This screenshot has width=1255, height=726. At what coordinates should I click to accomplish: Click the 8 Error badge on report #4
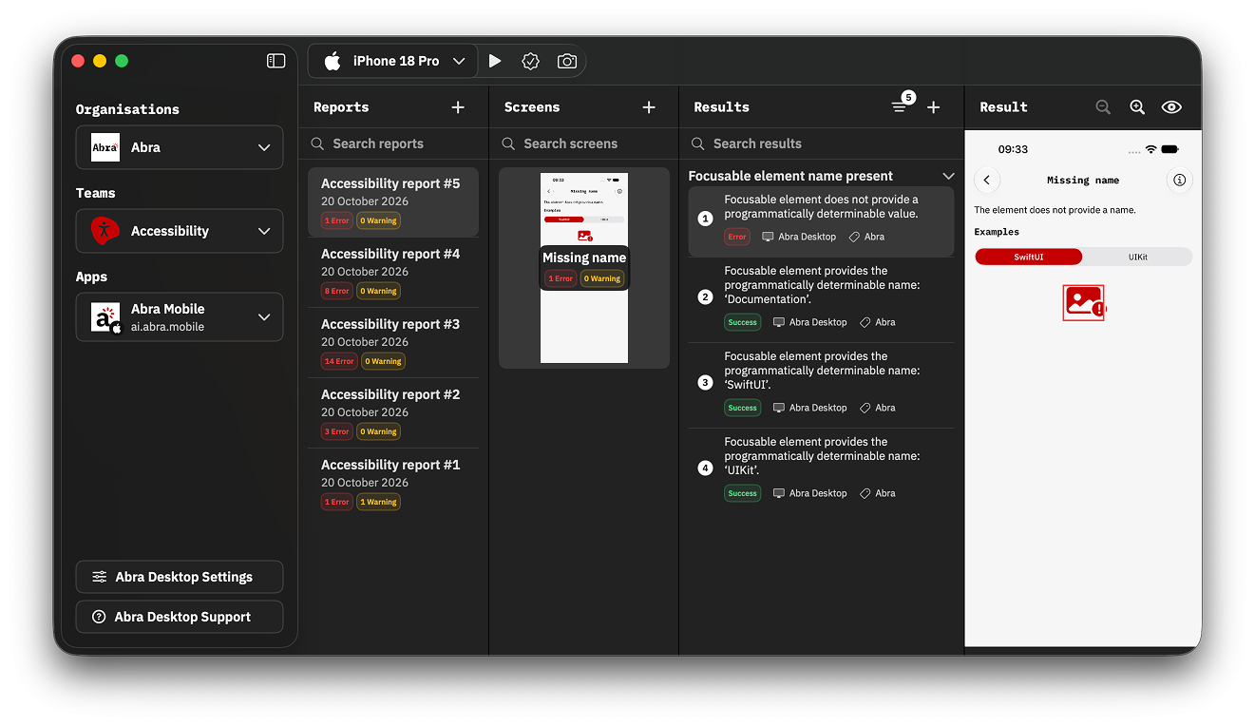337,291
